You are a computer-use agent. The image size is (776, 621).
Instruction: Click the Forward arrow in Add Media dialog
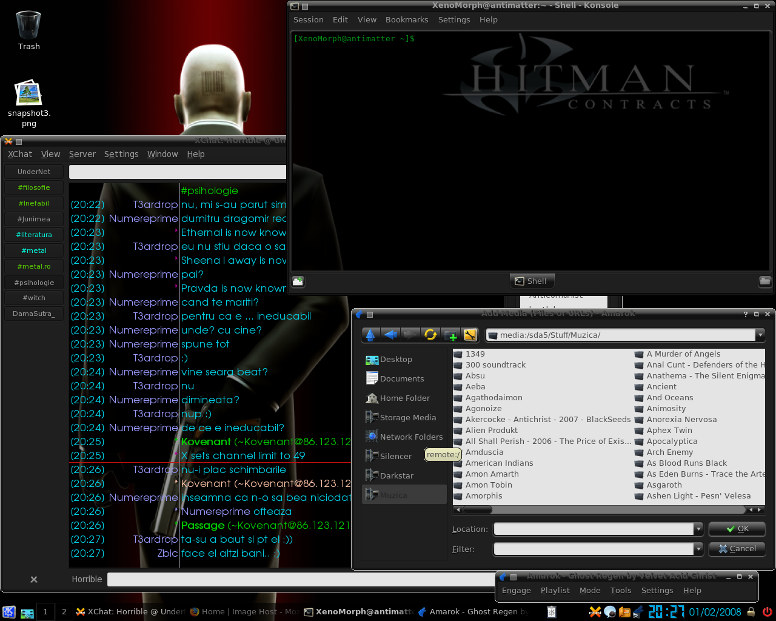click(x=410, y=335)
